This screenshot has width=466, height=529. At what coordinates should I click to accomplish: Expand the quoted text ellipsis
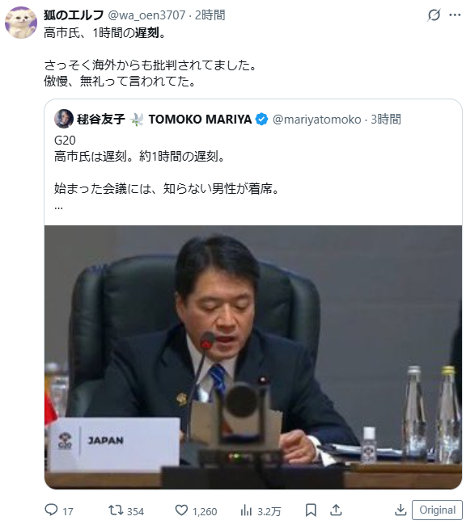58,208
